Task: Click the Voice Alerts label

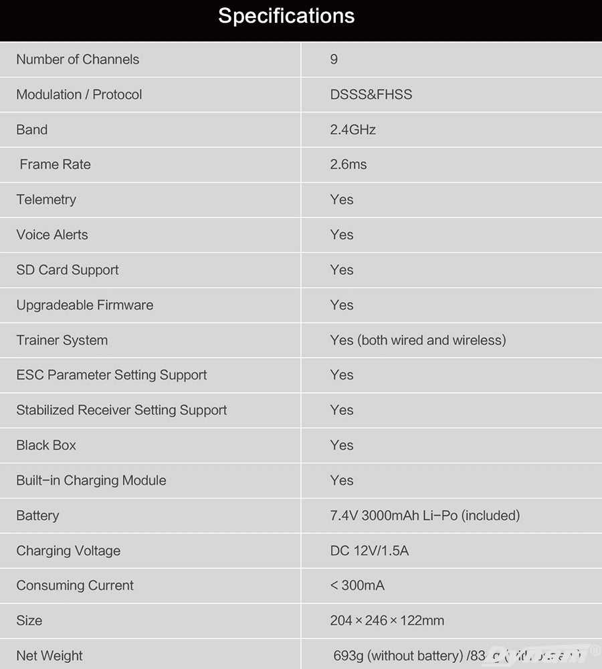Action: 52,235
